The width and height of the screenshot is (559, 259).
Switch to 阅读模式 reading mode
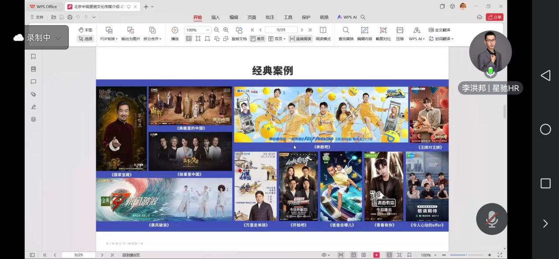(x=323, y=34)
